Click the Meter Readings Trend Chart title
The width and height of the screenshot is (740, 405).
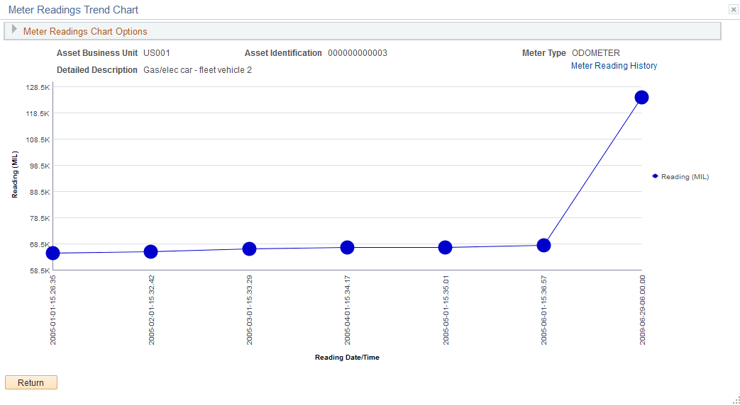pyautogui.click(x=74, y=10)
